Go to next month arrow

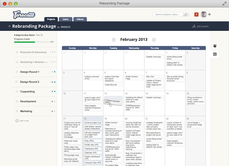(x=154, y=40)
